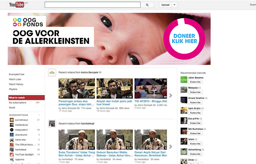Open Advertising channel avatar
Image resolution: width=256 pixels, height=164 pixels.
click(x=184, y=152)
